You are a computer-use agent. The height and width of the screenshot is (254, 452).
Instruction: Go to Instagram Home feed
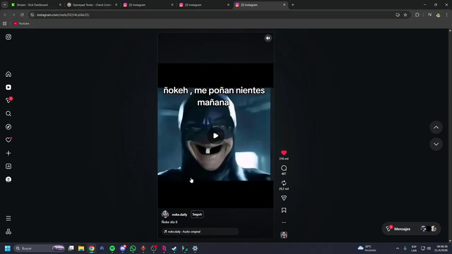pyautogui.click(x=8, y=74)
